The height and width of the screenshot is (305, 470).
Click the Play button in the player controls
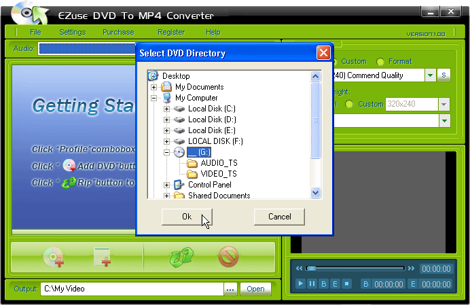(300, 283)
